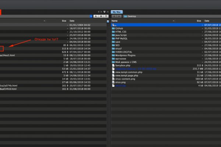
Task: Click the GitHub folder icon
Action: (113, 28)
